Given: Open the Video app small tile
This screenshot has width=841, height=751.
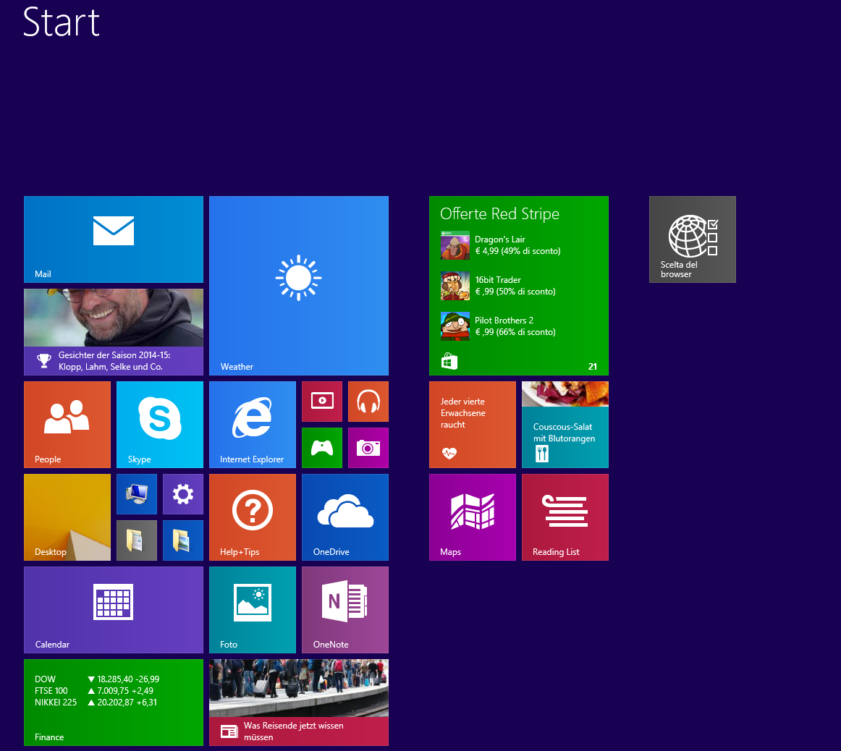Looking at the screenshot, I should 322,402.
